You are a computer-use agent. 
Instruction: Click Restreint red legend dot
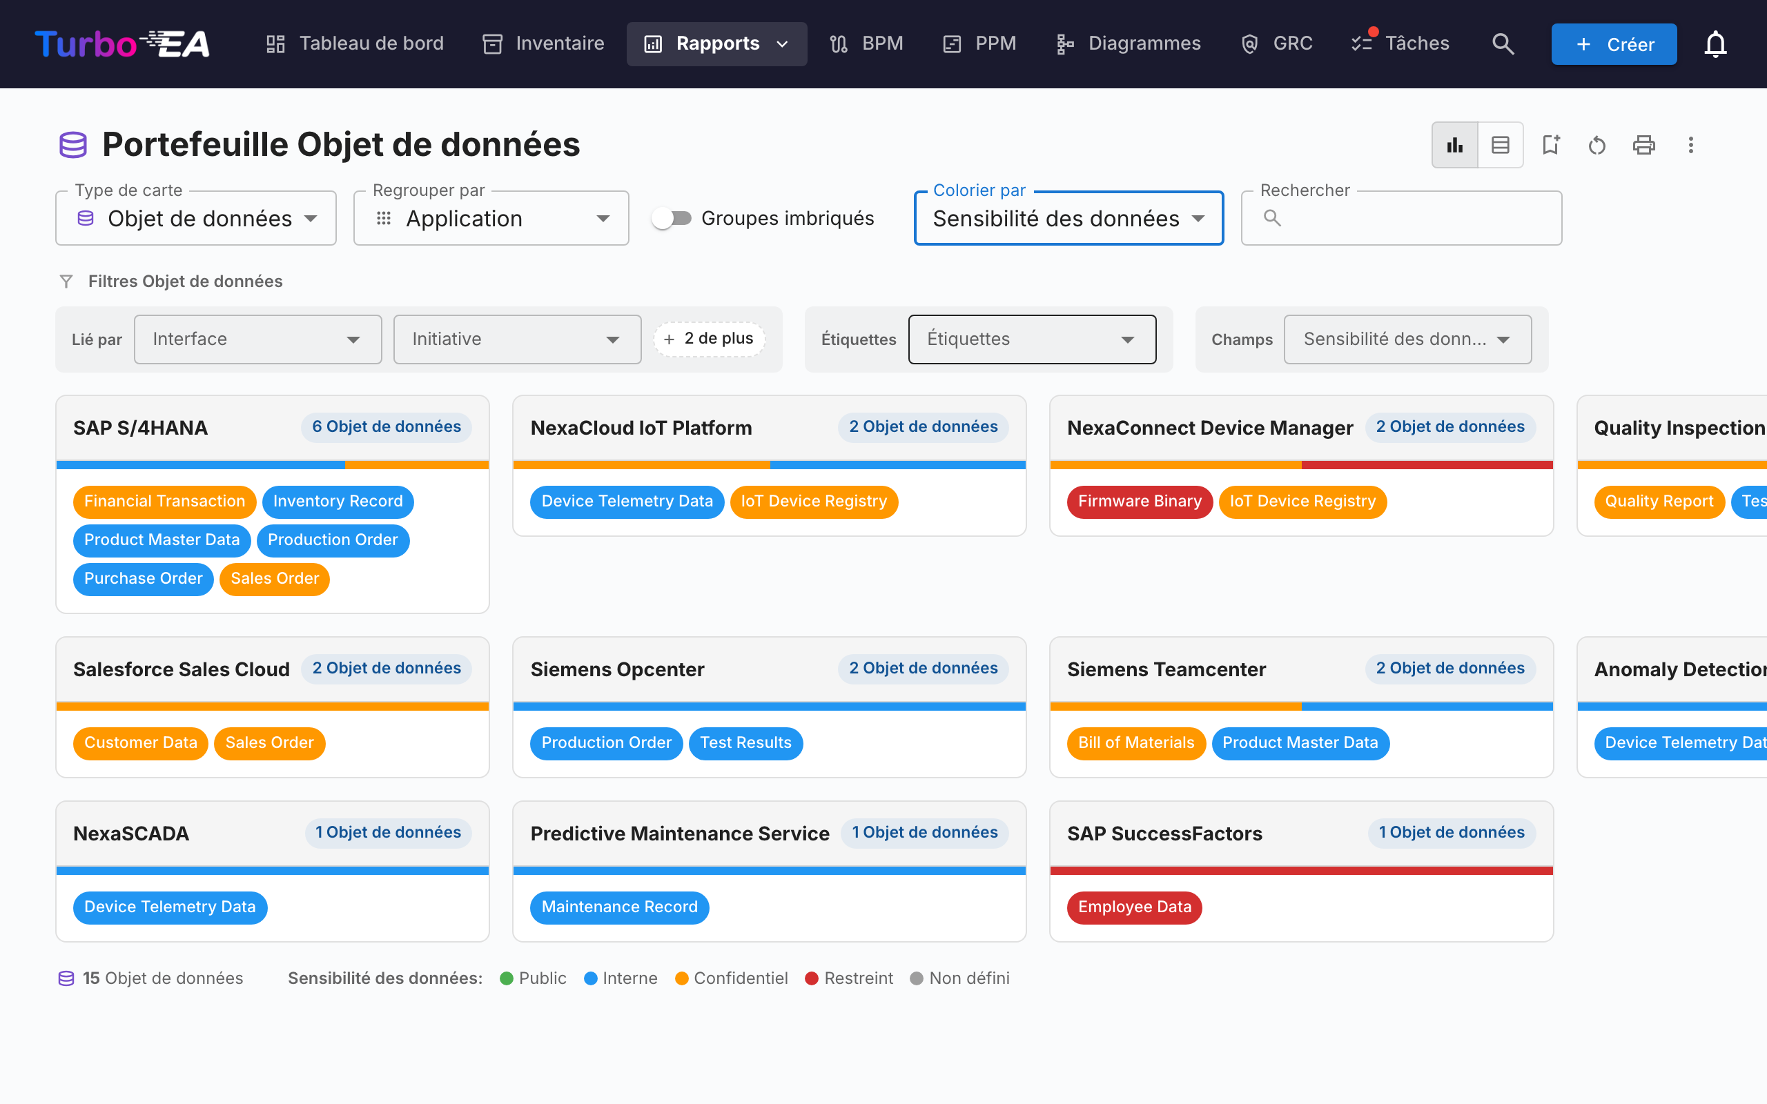click(x=811, y=978)
